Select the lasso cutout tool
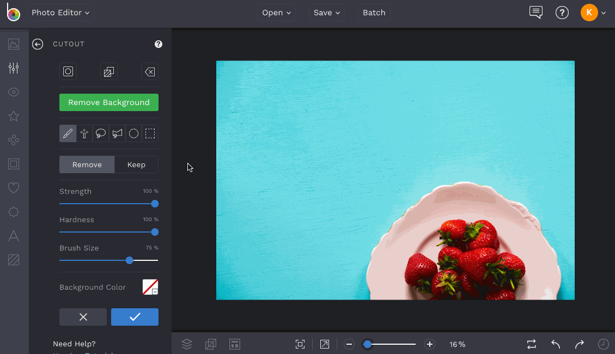This screenshot has width=615, height=354. 100,133
